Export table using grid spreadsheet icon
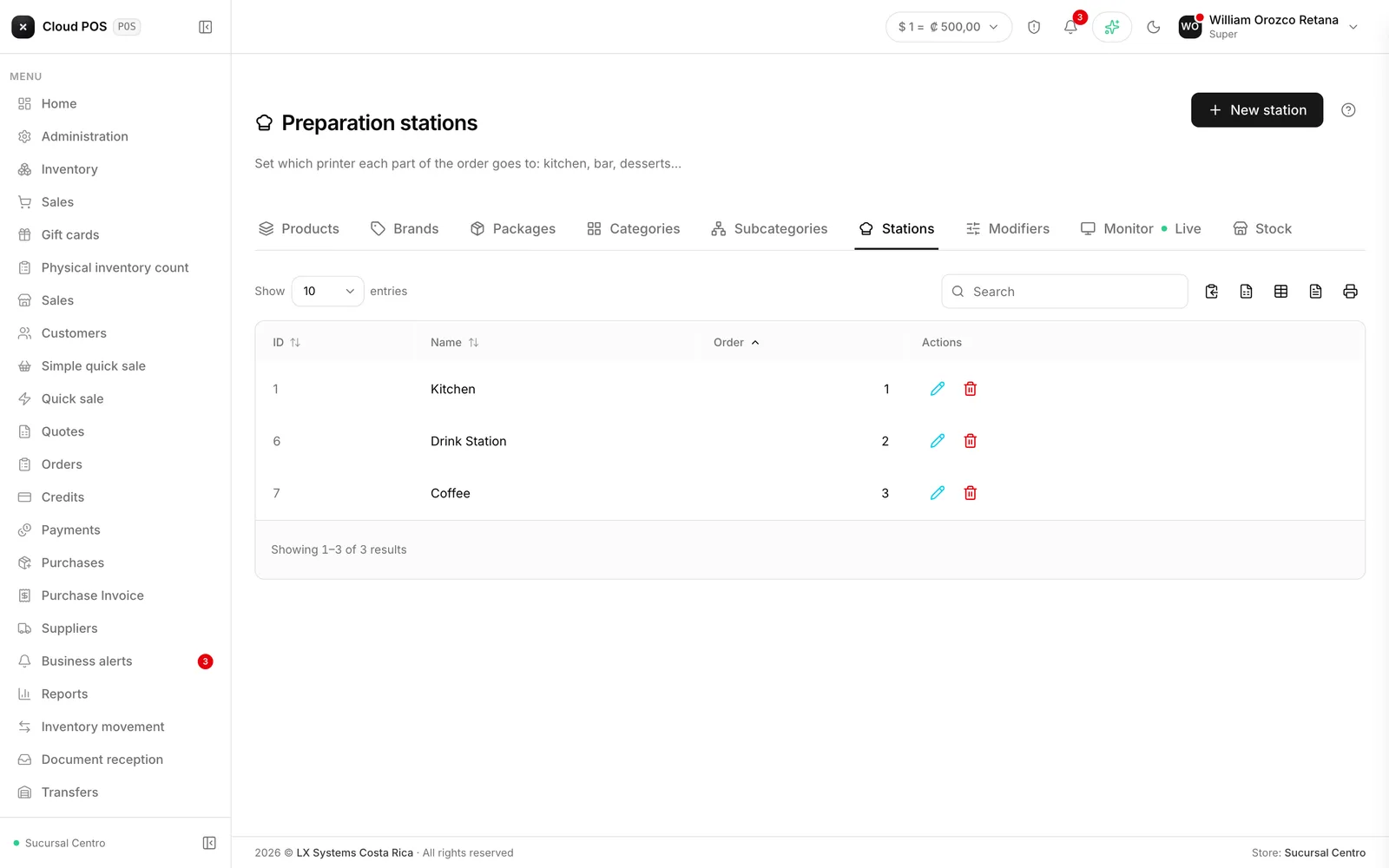The height and width of the screenshot is (868, 1389). (x=1280, y=292)
